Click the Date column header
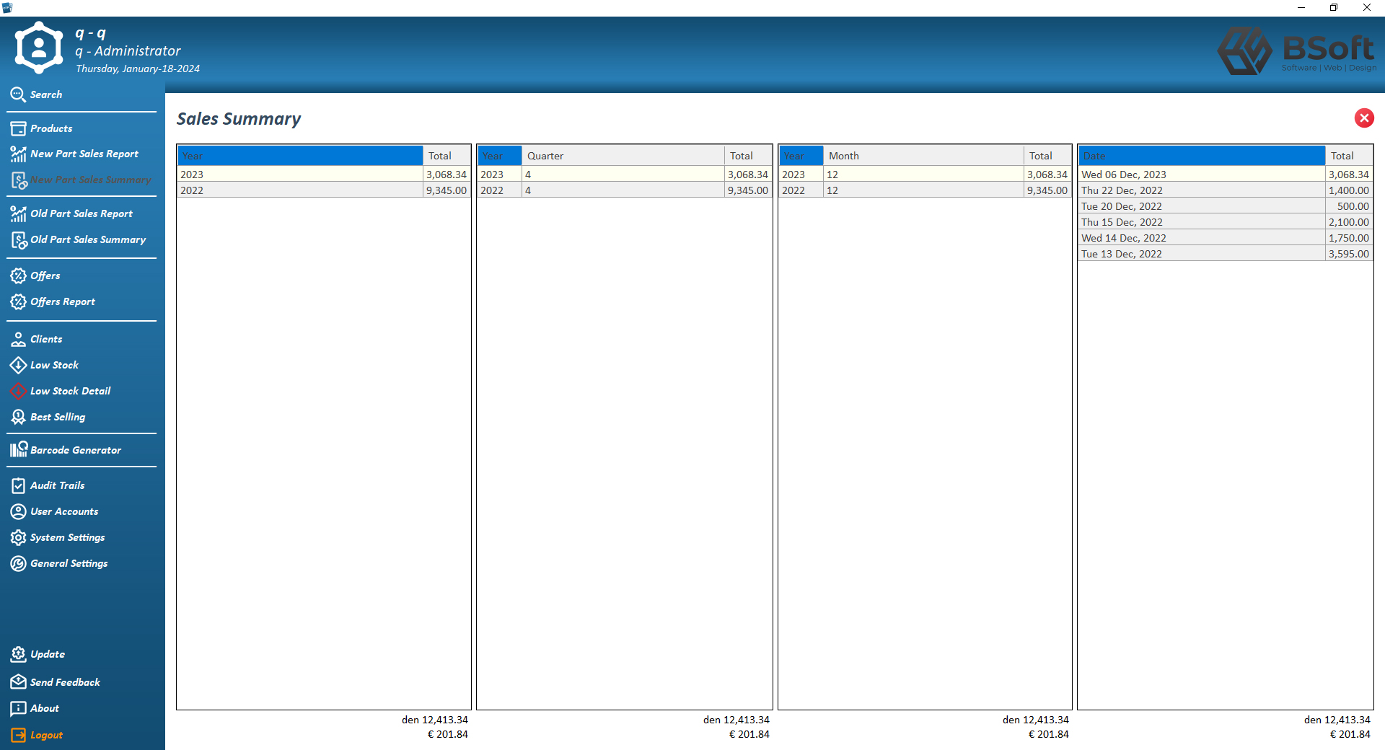The height and width of the screenshot is (750, 1385). [x=1202, y=156]
